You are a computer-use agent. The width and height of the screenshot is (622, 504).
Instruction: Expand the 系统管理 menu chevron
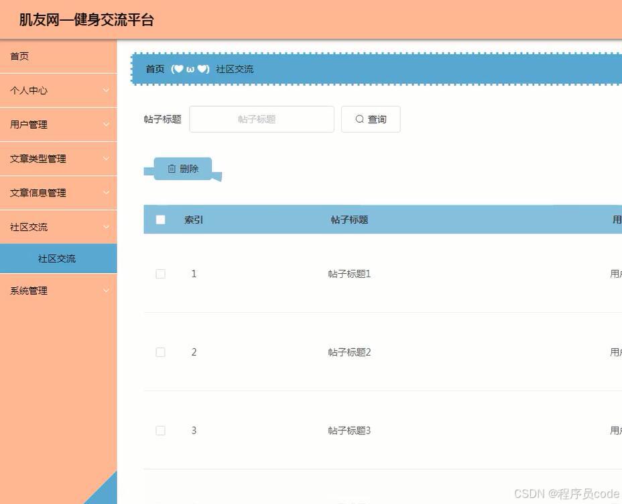coord(106,291)
